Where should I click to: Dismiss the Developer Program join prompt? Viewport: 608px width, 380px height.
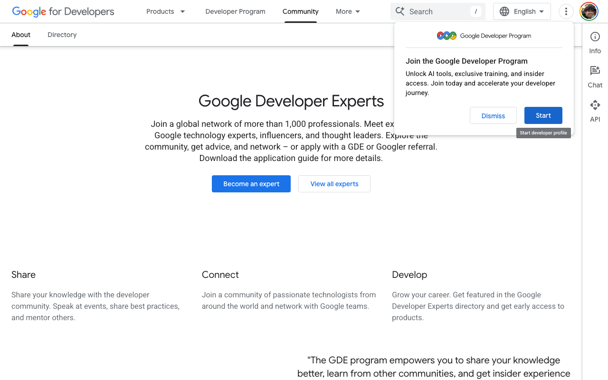[x=493, y=115]
